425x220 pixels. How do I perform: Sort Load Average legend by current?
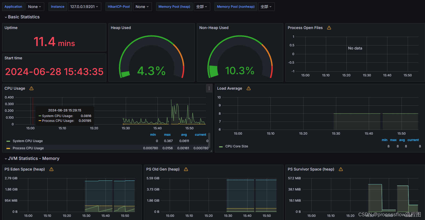point(413,140)
